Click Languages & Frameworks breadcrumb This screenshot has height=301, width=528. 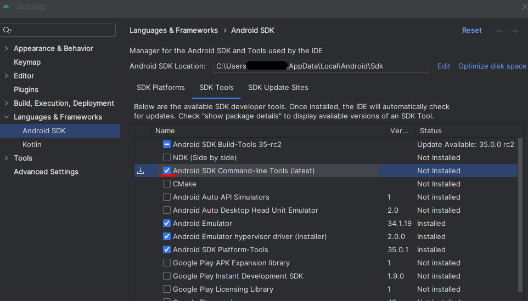(x=174, y=30)
